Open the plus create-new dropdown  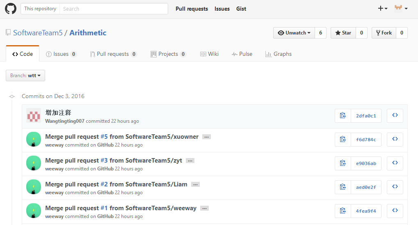383,9
